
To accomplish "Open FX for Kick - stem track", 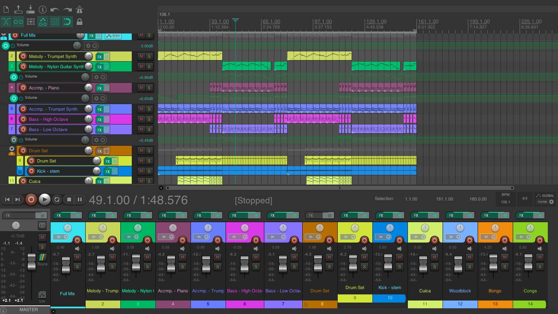I will click(x=107, y=171).
